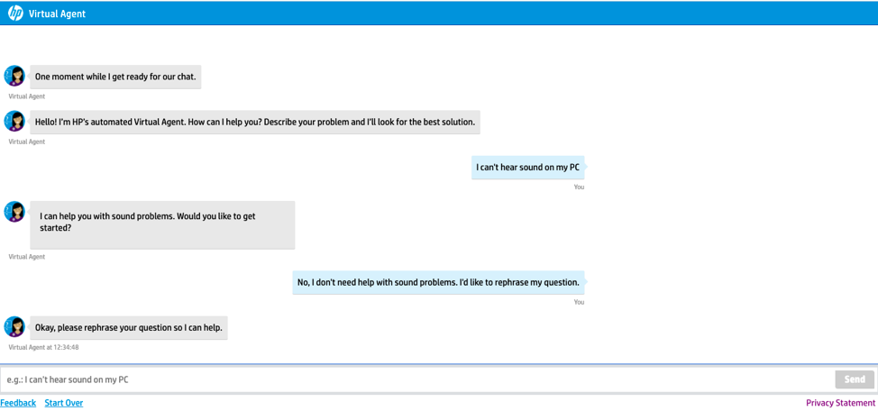This screenshot has width=878, height=411.
Task: Open the Feedback link
Action: point(18,403)
